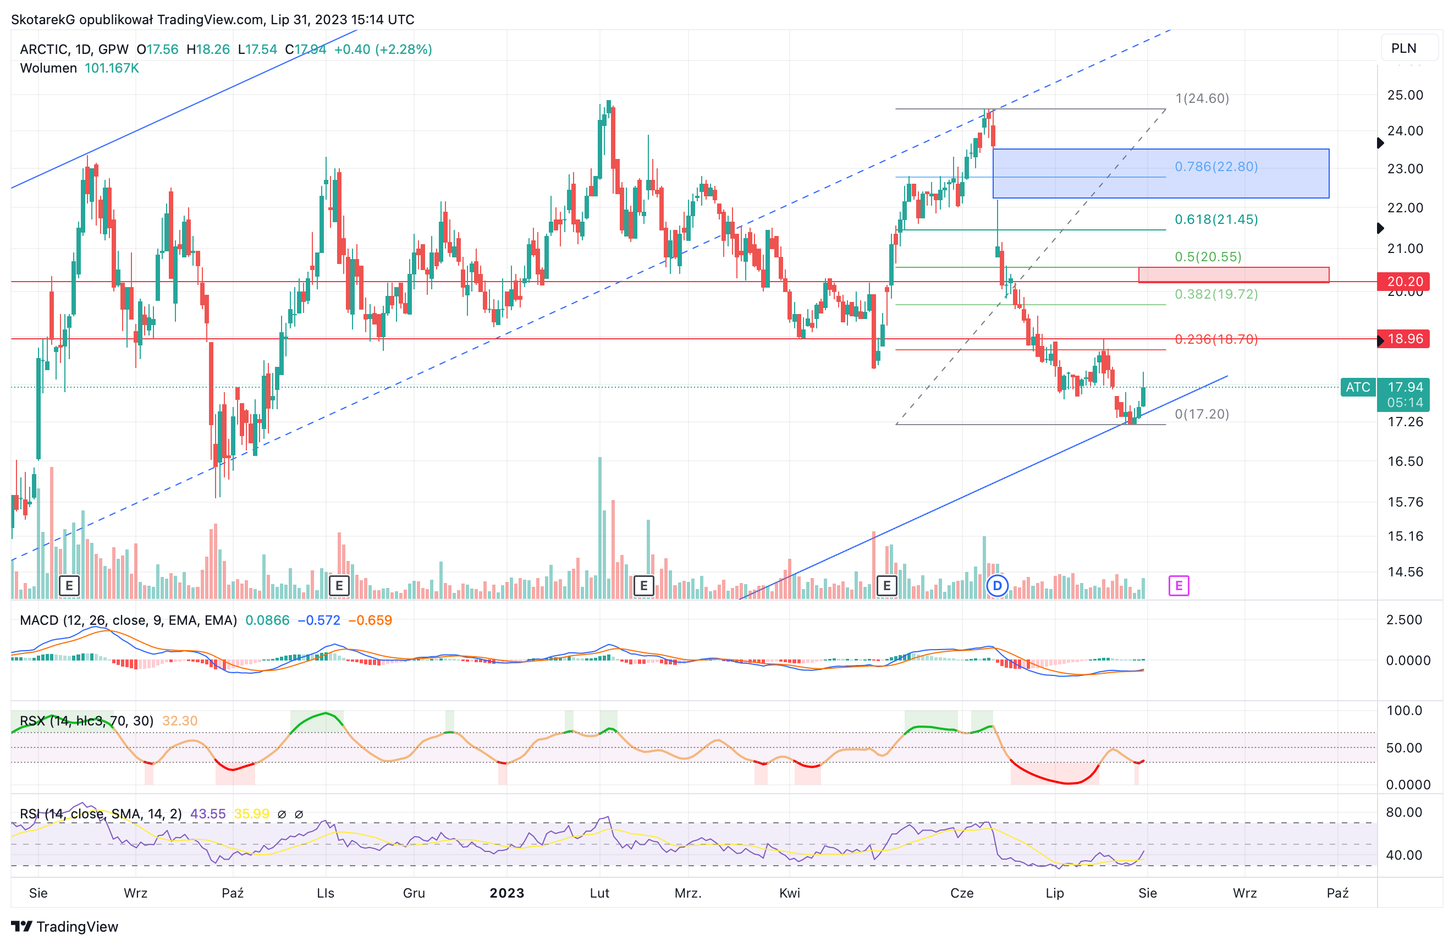Click the ∅ symbols after RSI values
This screenshot has height=946, width=1454.
(290, 814)
